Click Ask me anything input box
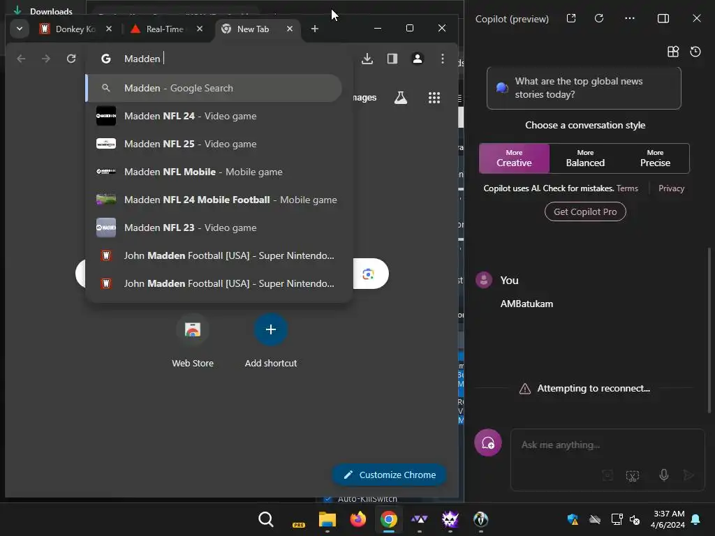 (x=607, y=445)
